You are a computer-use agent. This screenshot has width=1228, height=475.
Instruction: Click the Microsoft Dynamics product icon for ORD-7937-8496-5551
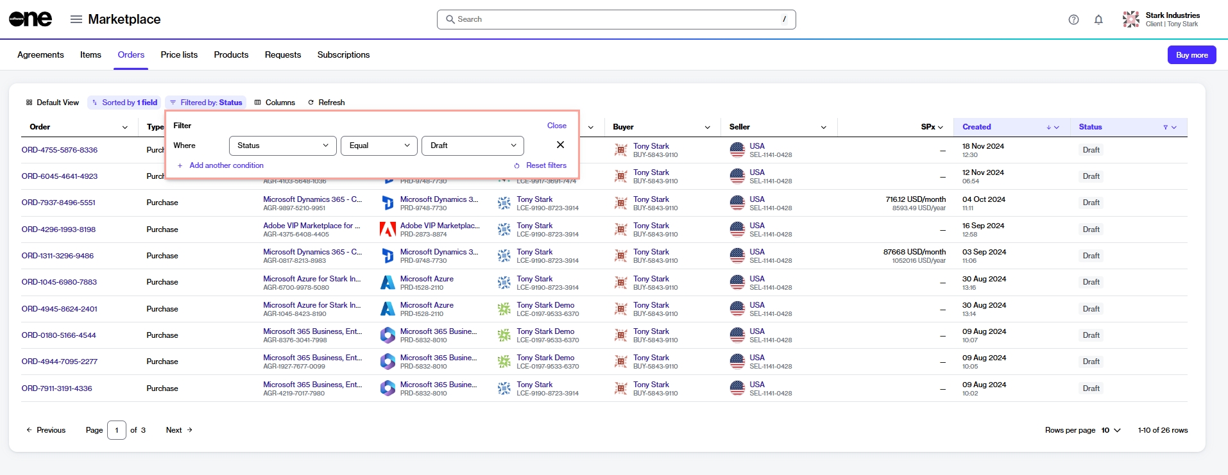click(x=388, y=203)
